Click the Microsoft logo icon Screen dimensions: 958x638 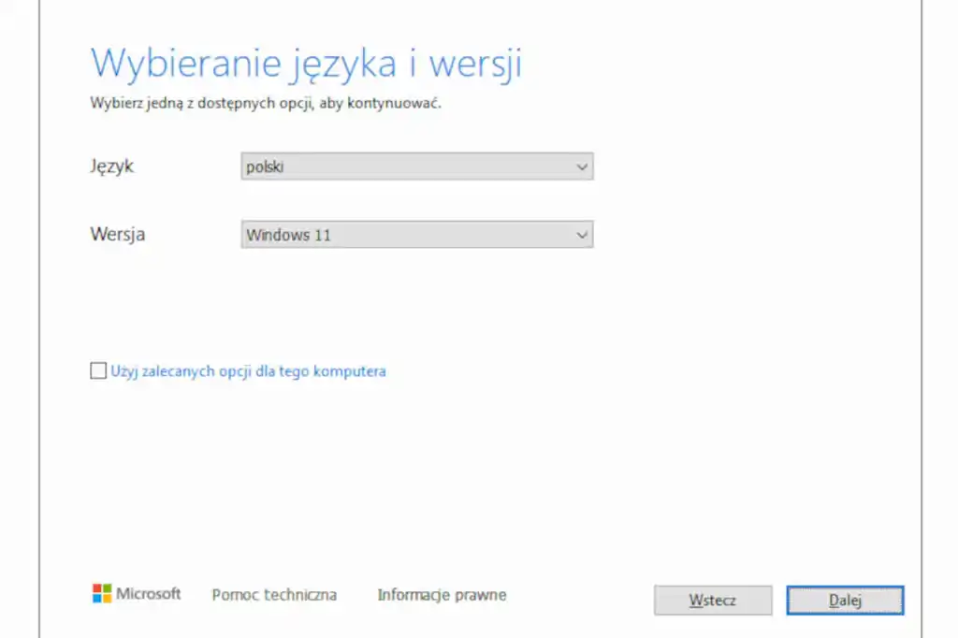click(x=102, y=593)
